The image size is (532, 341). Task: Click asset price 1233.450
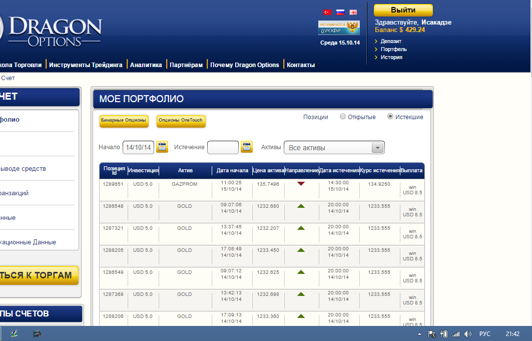coord(268,250)
